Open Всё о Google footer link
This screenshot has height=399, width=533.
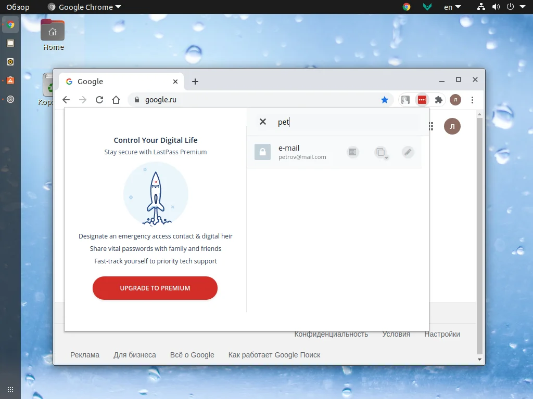click(192, 355)
